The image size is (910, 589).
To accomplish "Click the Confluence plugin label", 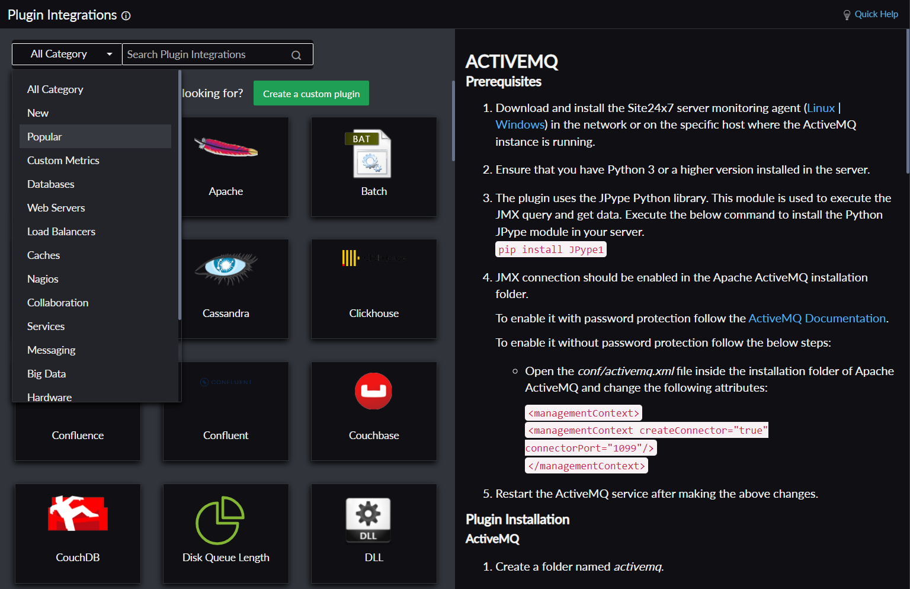I will click(x=78, y=436).
